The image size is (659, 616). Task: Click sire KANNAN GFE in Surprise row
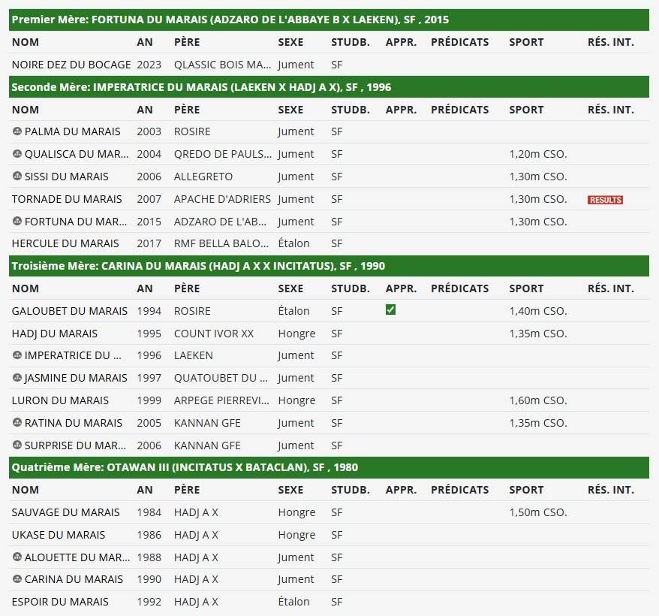(x=207, y=445)
